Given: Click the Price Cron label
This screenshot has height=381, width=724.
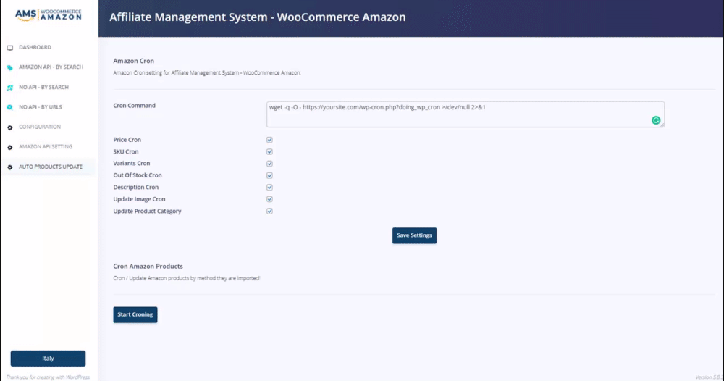Looking at the screenshot, I should pos(127,140).
